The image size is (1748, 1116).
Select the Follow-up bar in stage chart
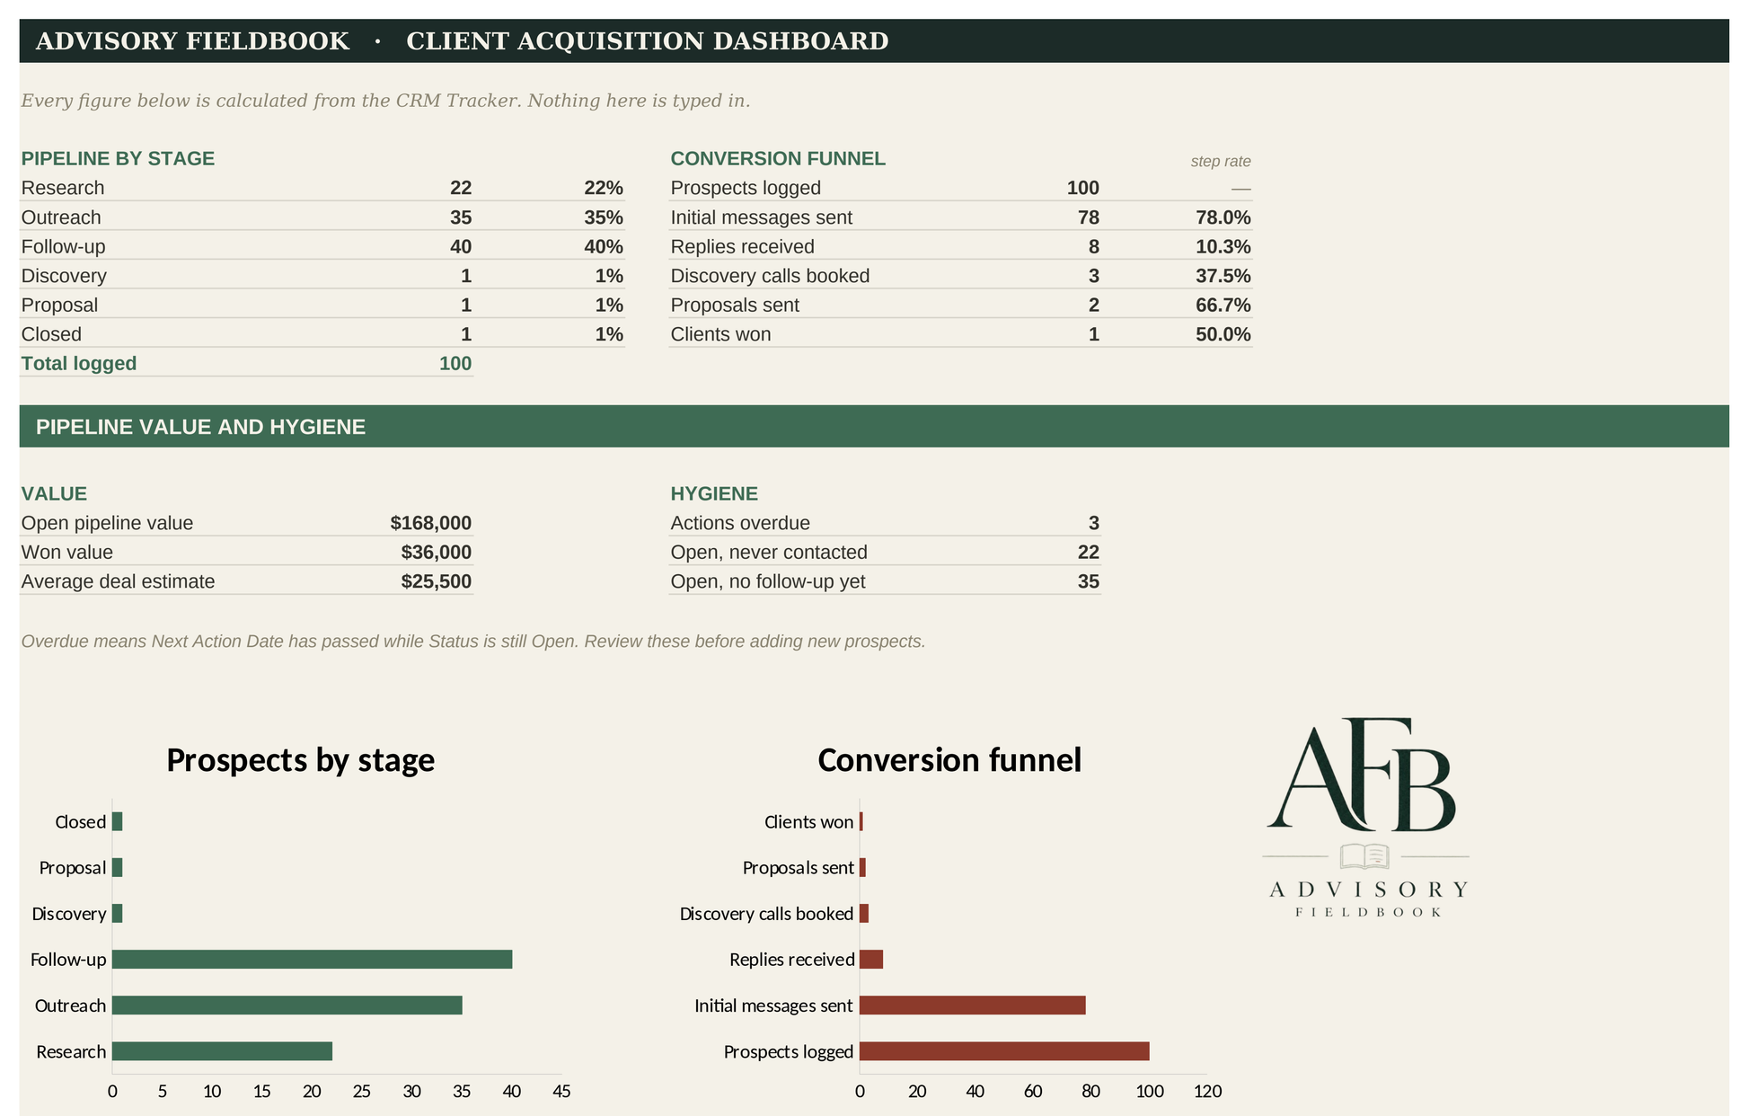312,960
